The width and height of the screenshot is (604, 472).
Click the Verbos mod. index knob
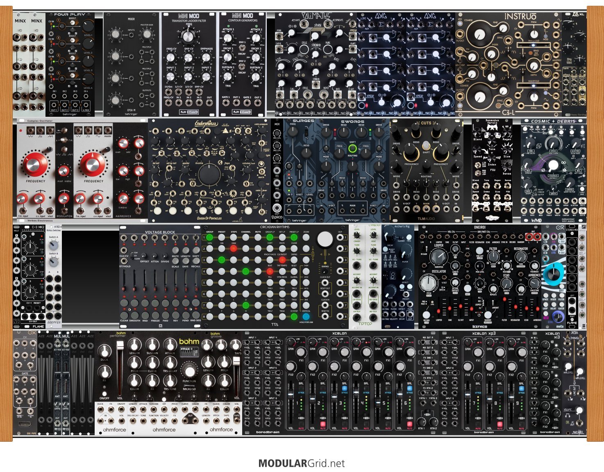[63, 170]
